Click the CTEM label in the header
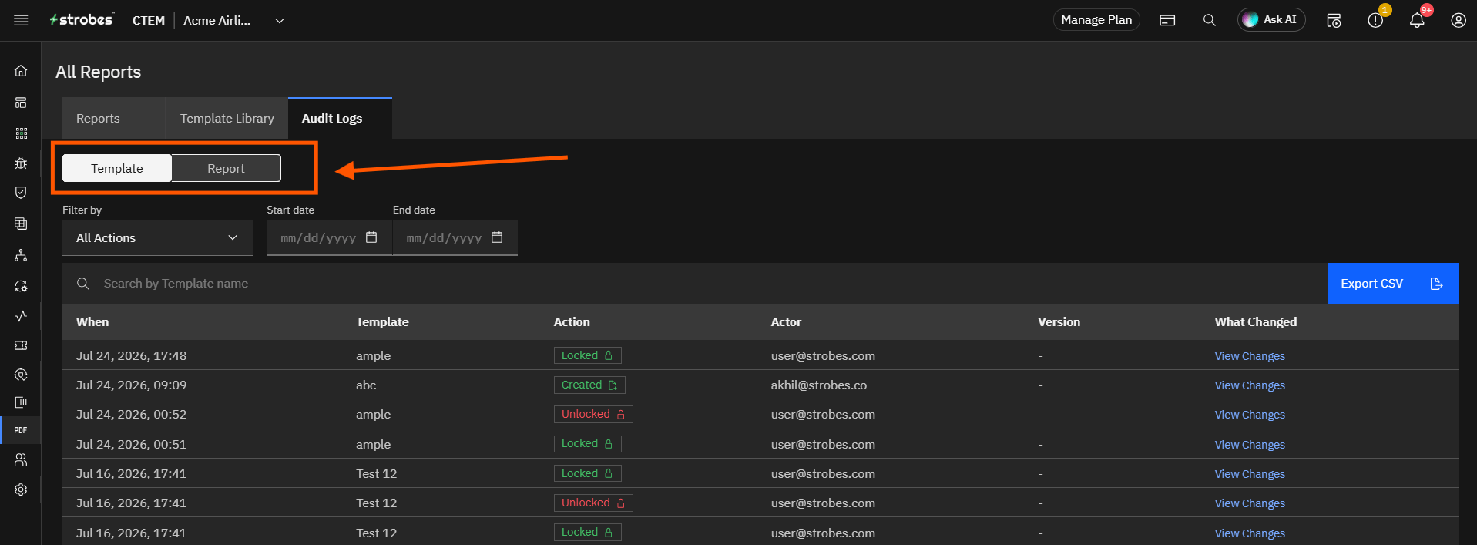1477x545 pixels. [149, 21]
